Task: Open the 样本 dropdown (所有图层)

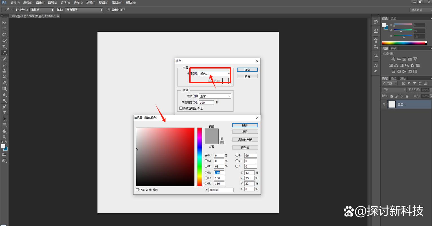Action: coord(84,10)
